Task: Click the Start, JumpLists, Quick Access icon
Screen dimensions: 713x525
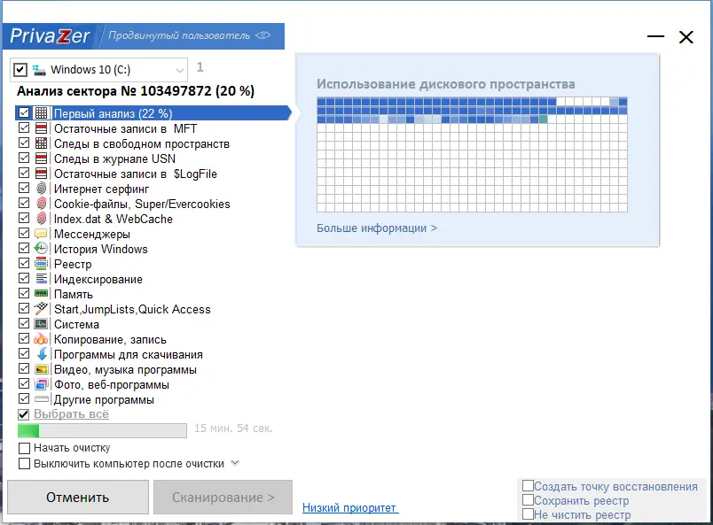Action: click(x=41, y=308)
